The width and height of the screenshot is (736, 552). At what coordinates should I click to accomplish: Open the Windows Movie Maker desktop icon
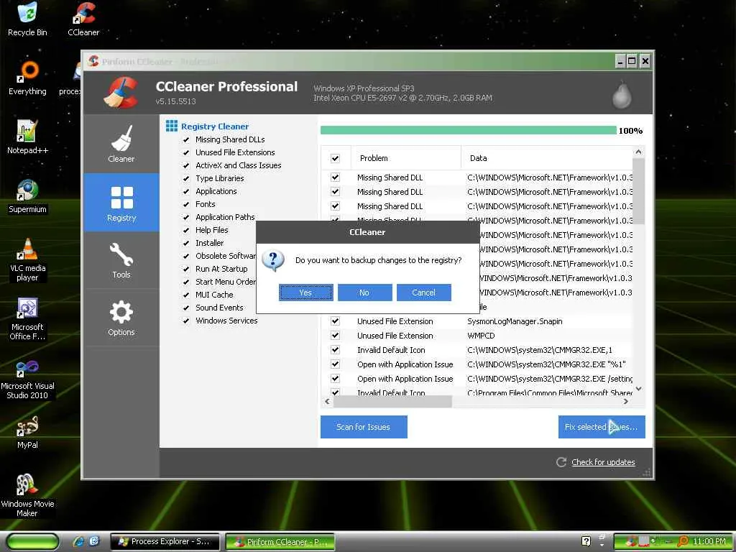click(27, 496)
